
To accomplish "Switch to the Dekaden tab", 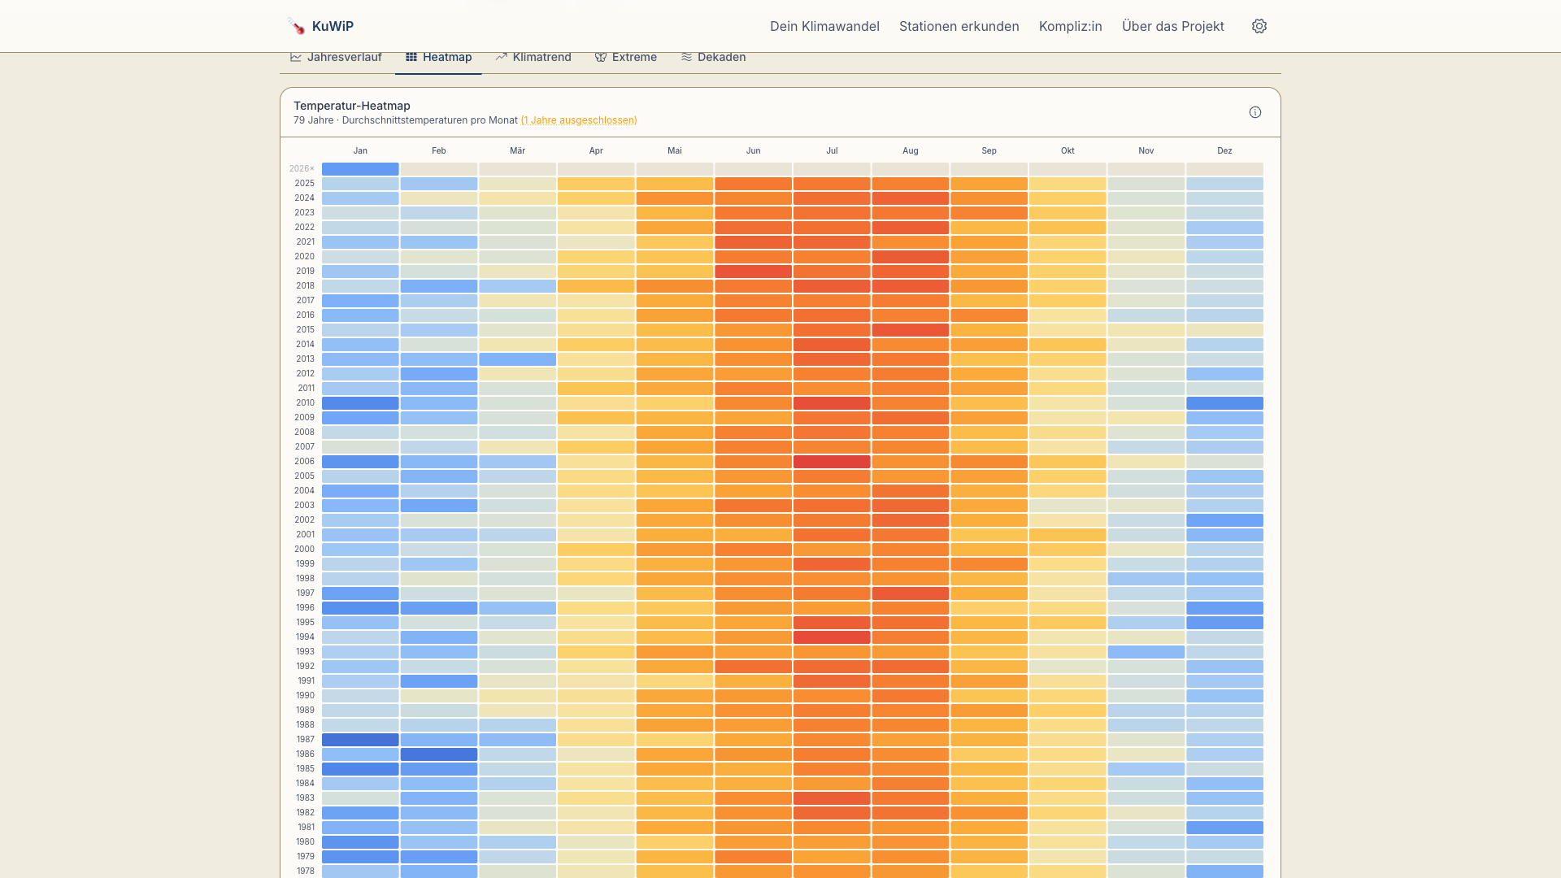I will pyautogui.click(x=720, y=57).
